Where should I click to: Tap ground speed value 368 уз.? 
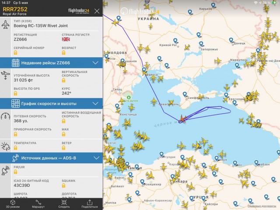[x=21, y=121]
